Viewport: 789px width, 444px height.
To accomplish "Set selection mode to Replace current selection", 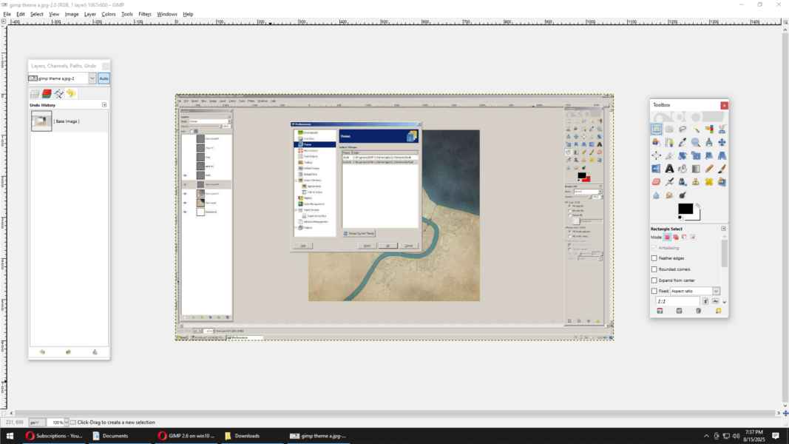I will [x=667, y=237].
